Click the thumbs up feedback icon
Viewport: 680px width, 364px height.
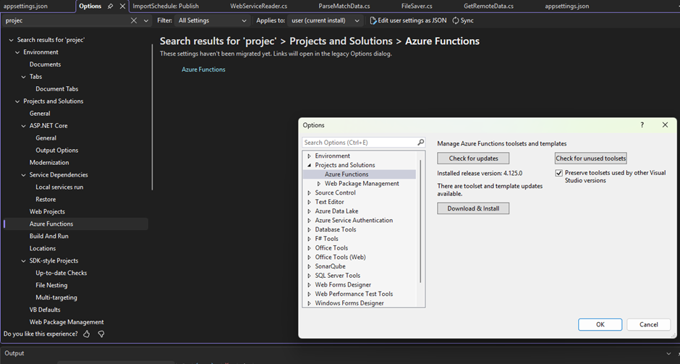[x=87, y=334]
